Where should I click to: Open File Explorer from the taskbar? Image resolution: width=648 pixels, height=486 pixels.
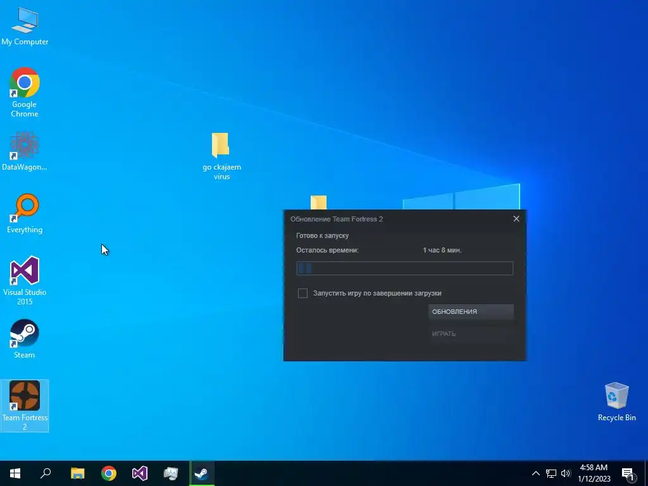coord(77,473)
